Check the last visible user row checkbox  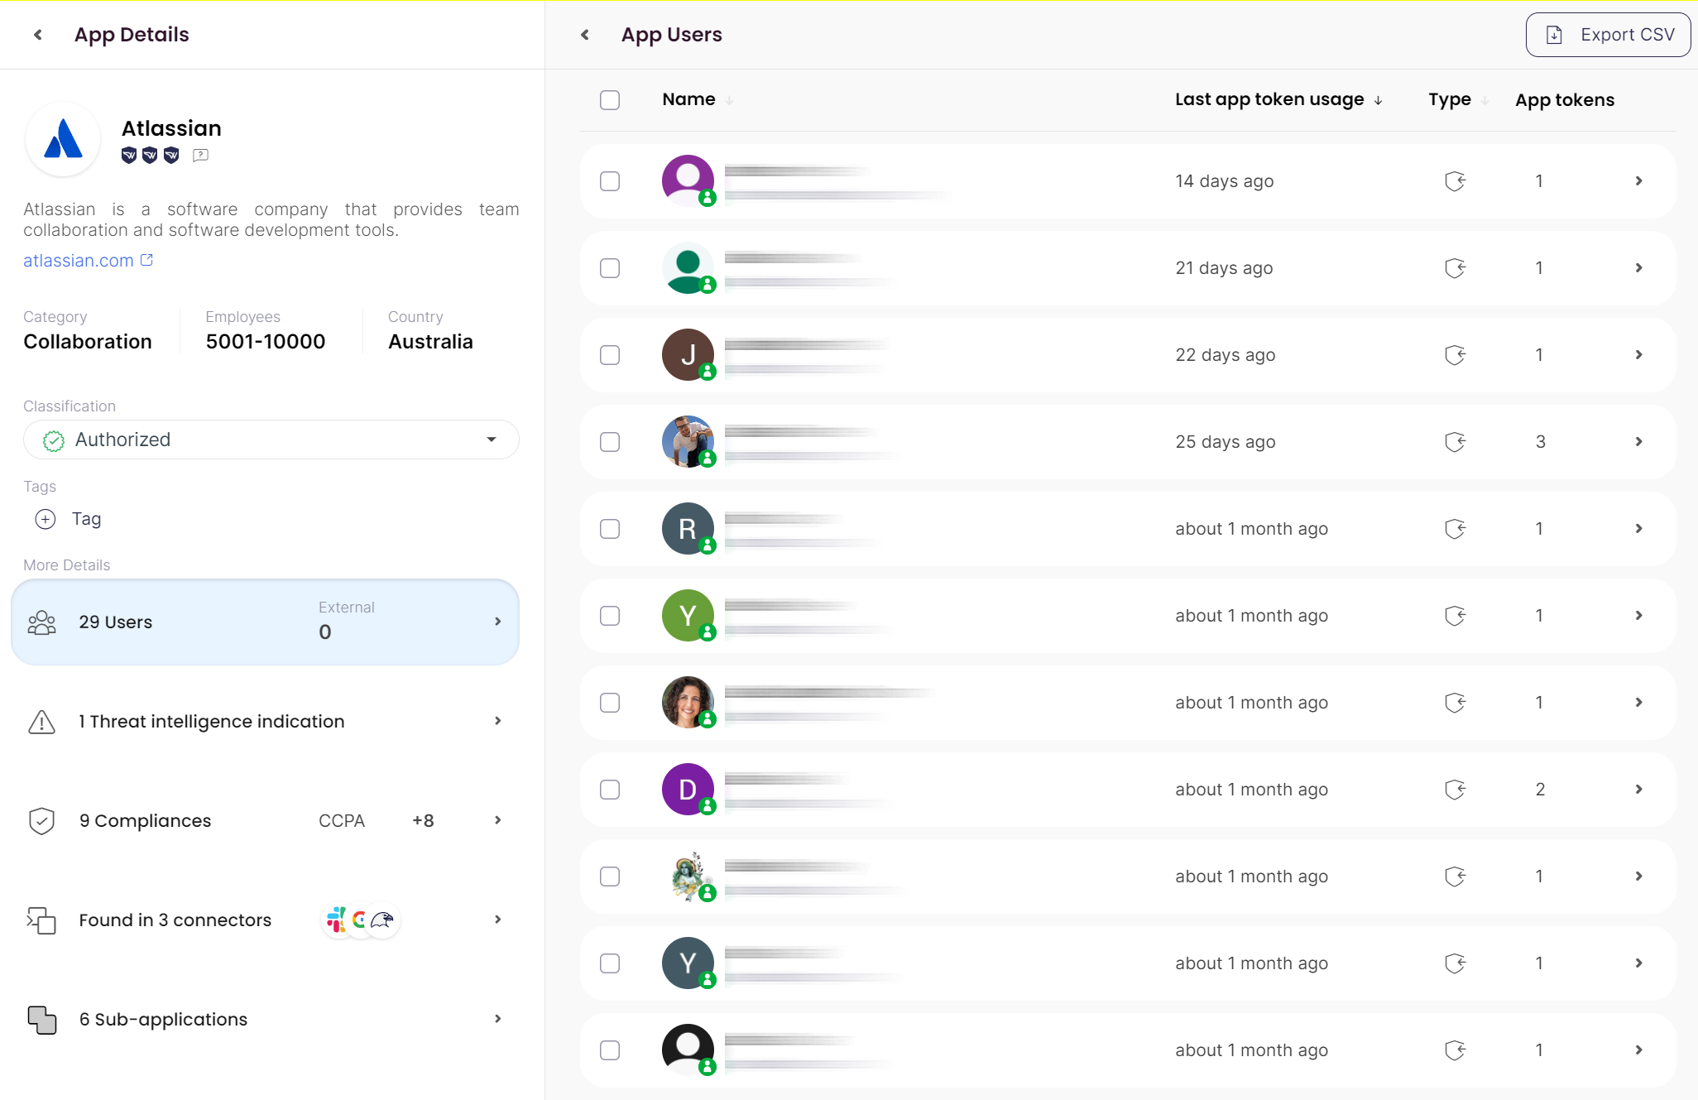tap(610, 1050)
